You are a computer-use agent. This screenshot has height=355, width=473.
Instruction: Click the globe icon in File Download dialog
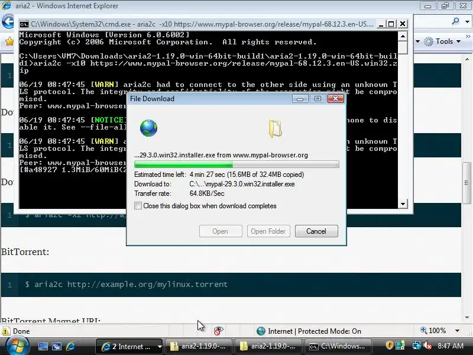[148, 128]
